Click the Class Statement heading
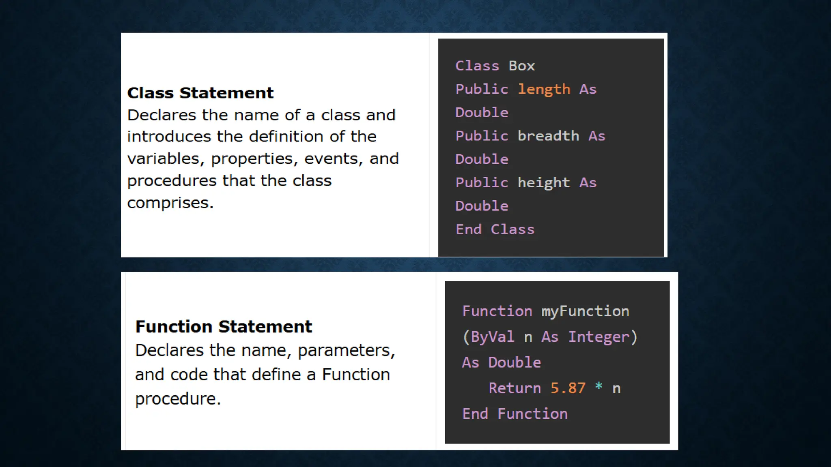The height and width of the screenshot is (467, 831). click(x=200, y=93)
